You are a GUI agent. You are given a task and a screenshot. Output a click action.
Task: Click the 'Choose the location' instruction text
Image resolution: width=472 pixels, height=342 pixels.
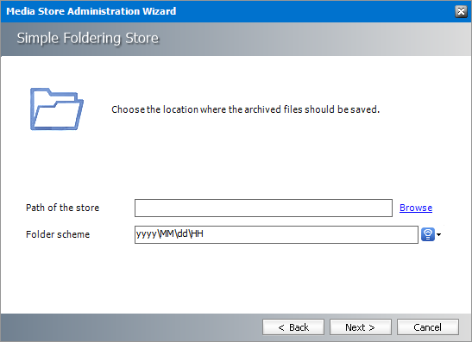pos(245,109)
